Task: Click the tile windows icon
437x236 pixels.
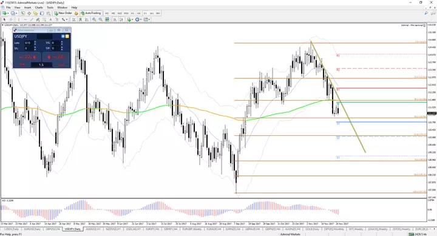Action: [x=107, y=19]
